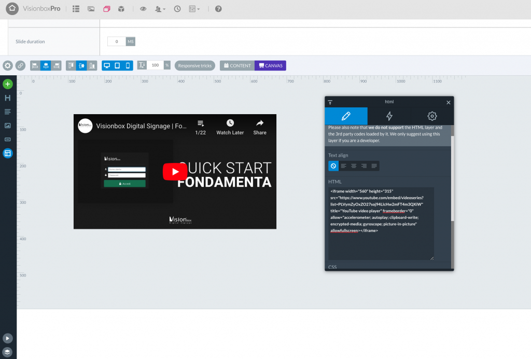Add a button layer from sidebar
Screen dimensions: 531x359
(8, 140)
